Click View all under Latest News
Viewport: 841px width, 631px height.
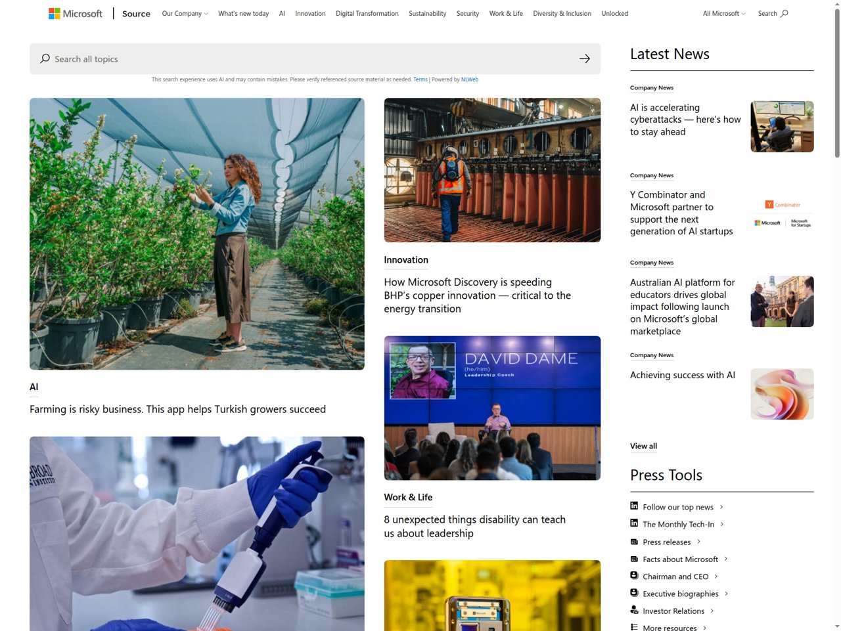[x=643, y=446]
